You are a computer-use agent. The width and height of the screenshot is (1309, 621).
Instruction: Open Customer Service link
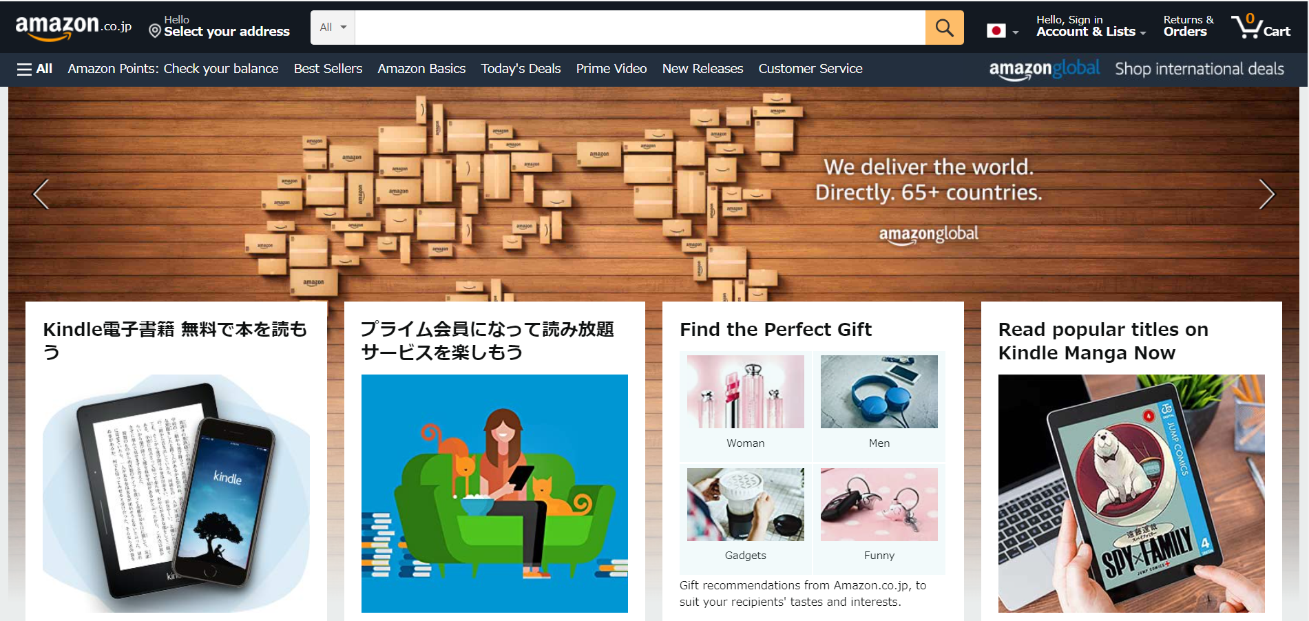[x=810, y=69]
